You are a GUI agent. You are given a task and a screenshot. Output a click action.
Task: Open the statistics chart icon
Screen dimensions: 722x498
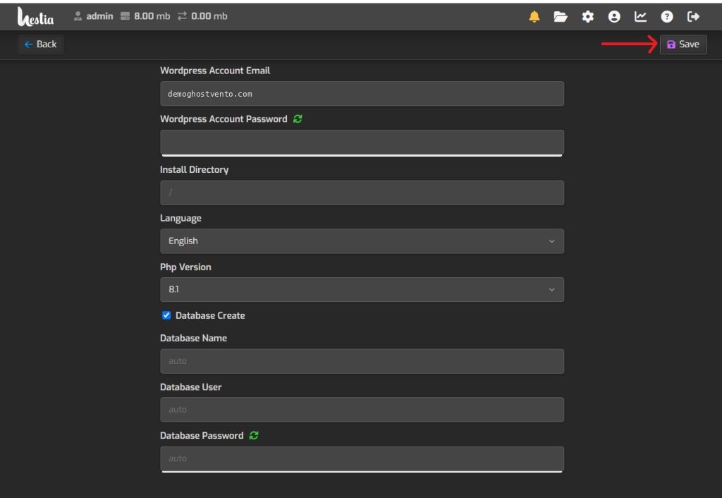(x=640, y=17)
